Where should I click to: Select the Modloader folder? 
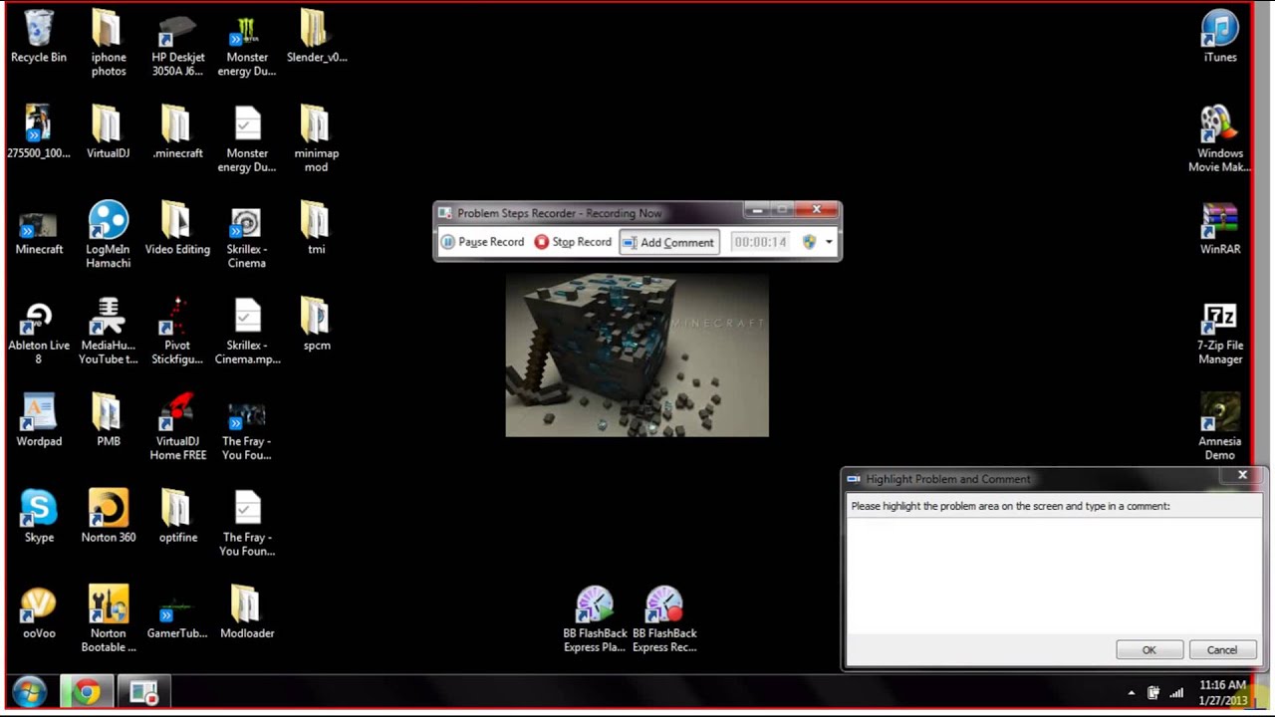(247, 612)
